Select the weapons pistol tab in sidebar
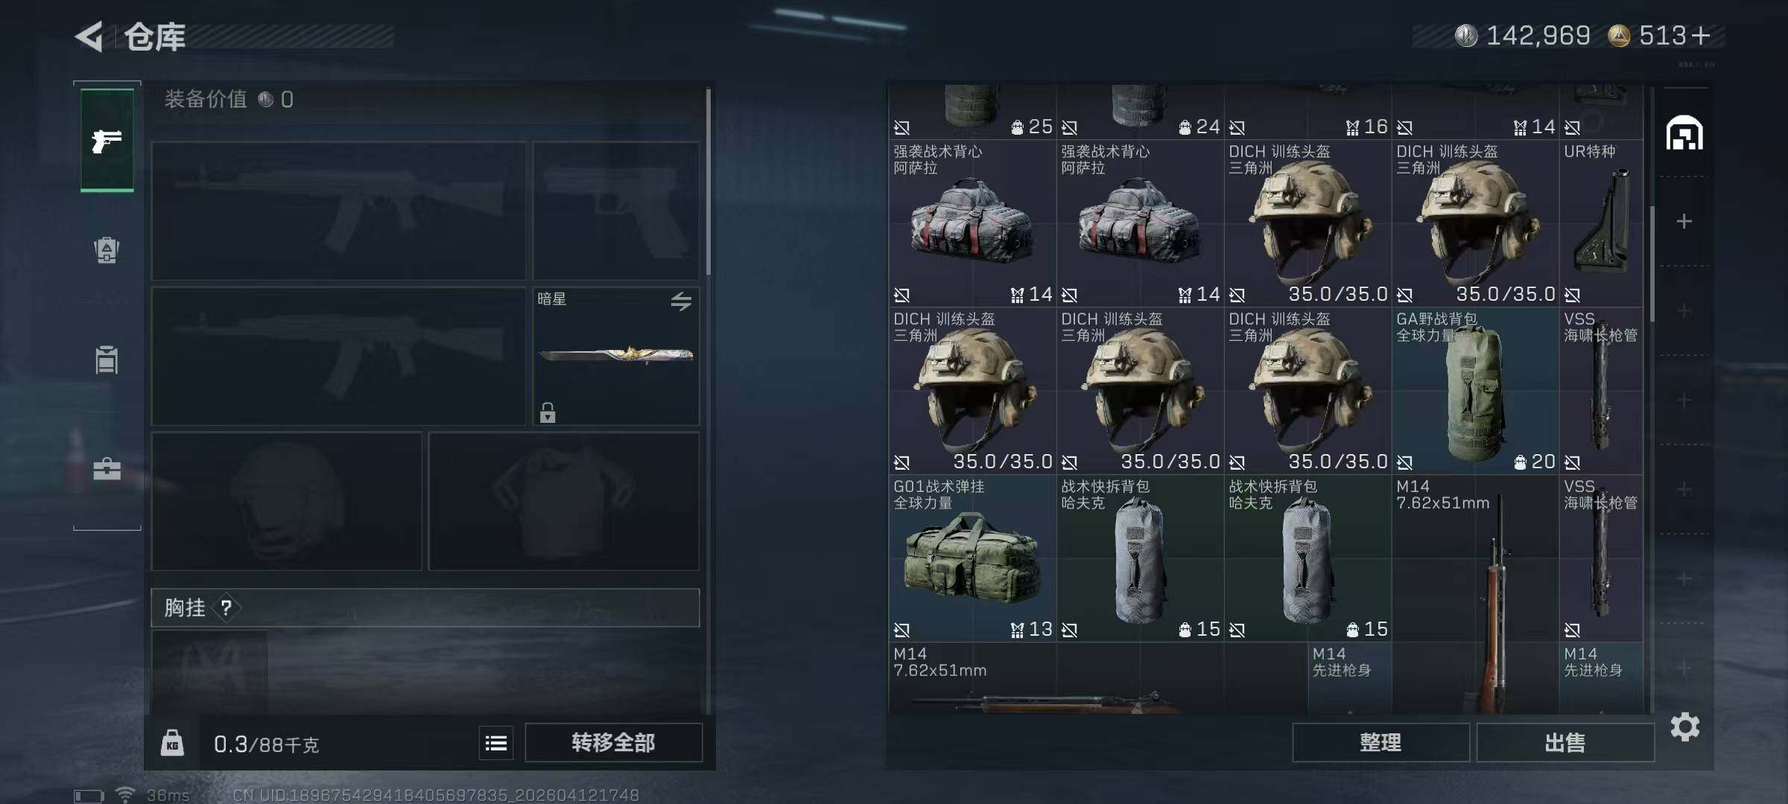 (107, 140)
